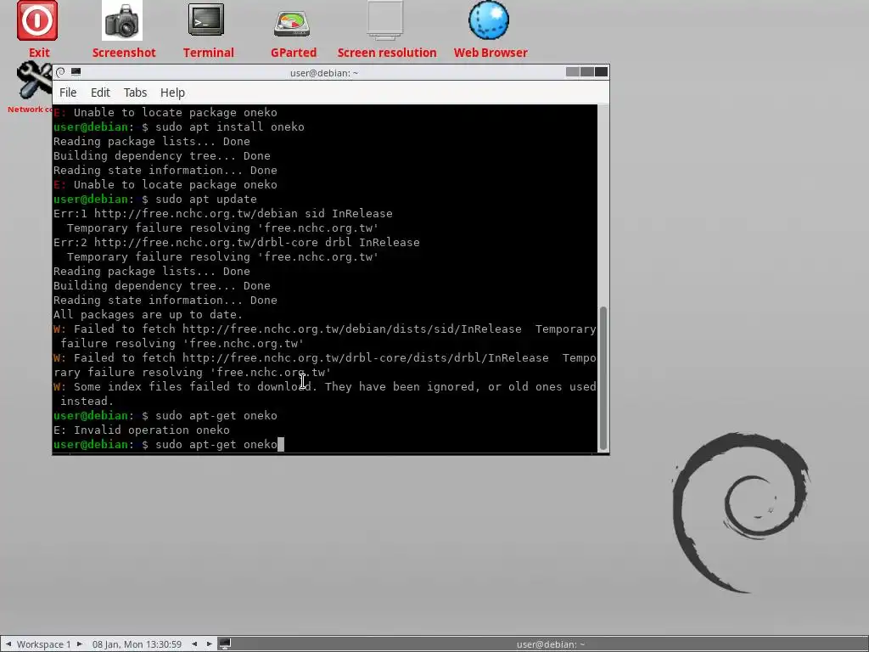Viewport: 869px width, 652px height.
Task: Click the previous-window arrow beside the clock
Action: pos(194,644)
